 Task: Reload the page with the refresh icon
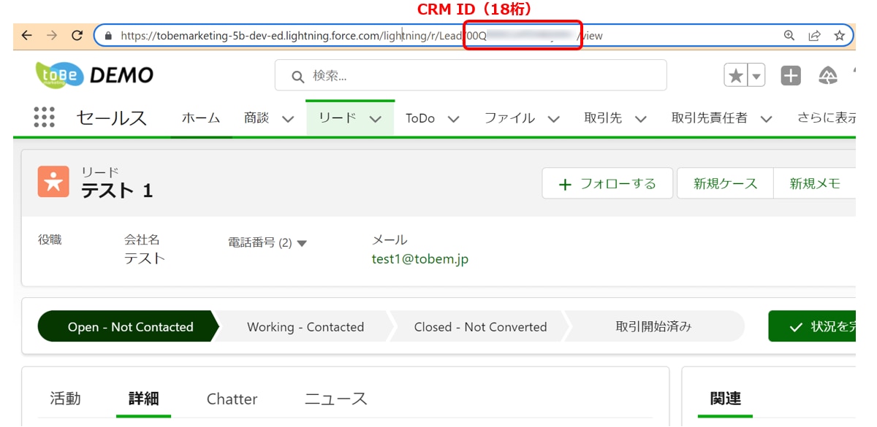[77, 35]
